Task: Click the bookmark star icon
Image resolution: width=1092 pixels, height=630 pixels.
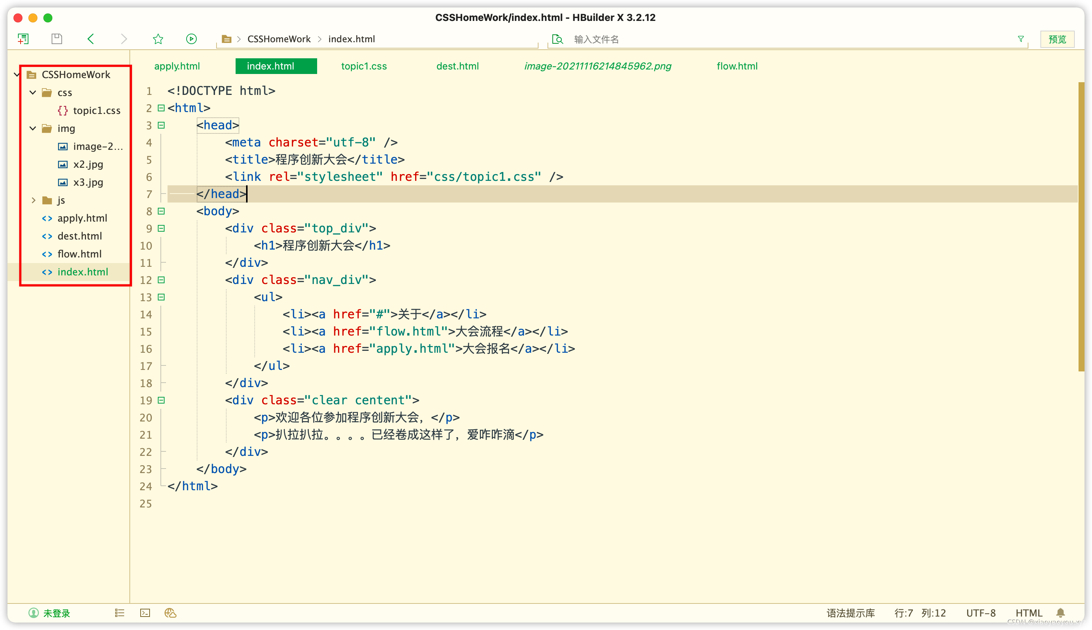Action: tap(158, 39)
